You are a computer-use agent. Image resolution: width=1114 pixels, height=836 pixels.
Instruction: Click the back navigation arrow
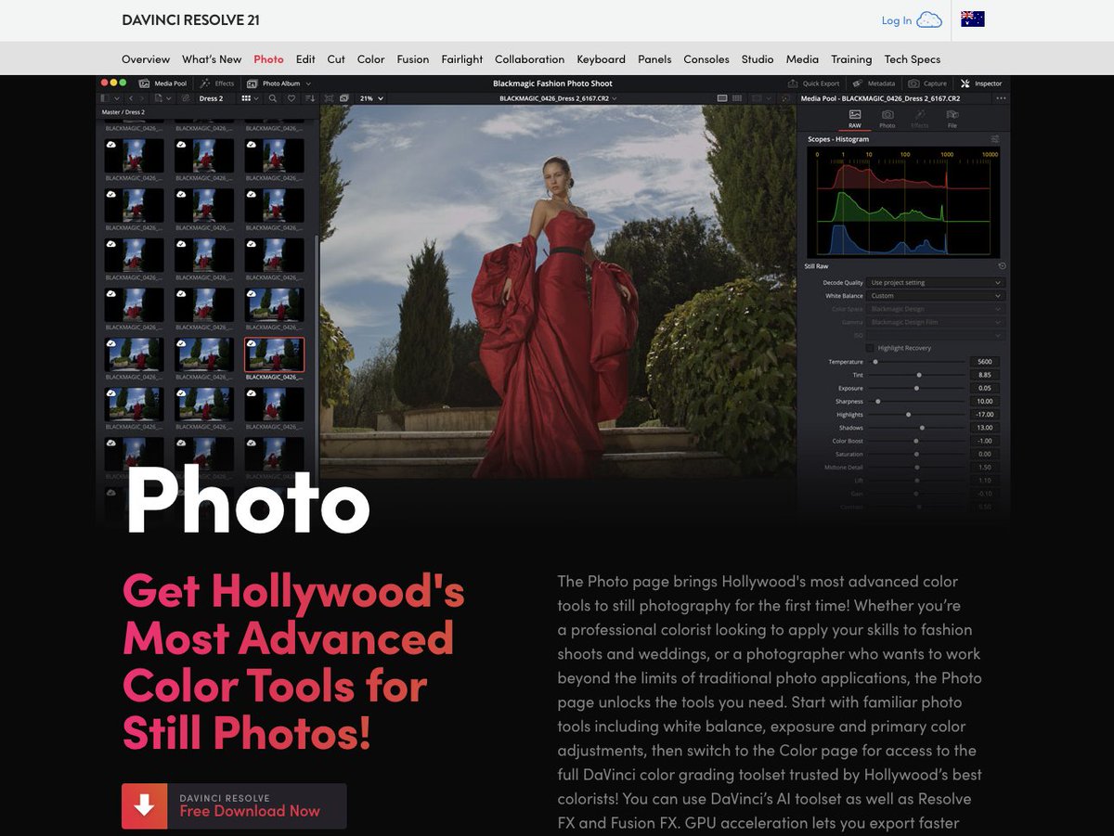[x=131, y=98]
